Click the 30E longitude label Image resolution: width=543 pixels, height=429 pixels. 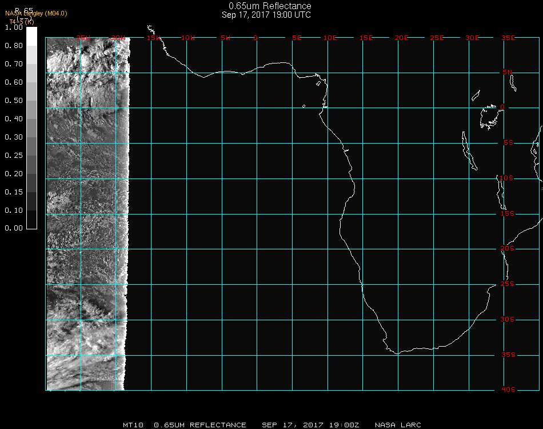coord(472,38)
